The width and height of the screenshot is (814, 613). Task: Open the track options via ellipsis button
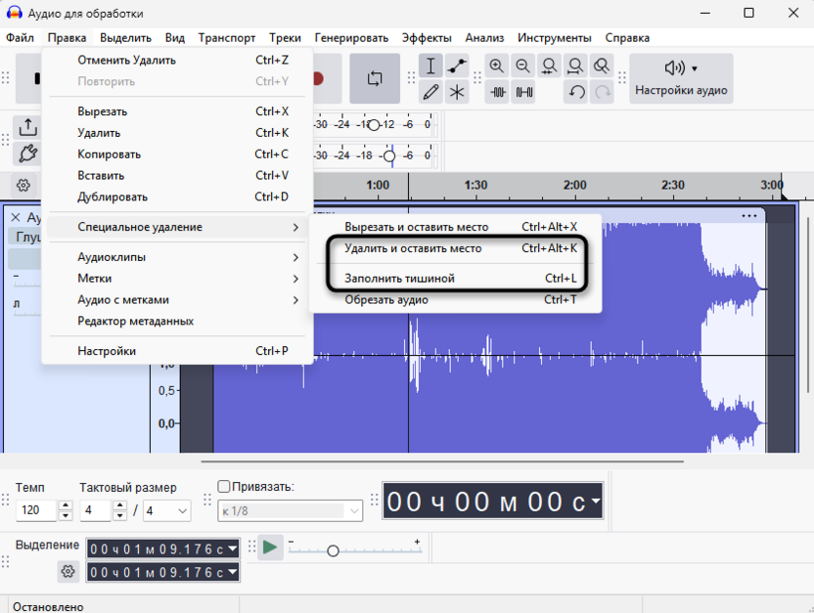[750, 216]
